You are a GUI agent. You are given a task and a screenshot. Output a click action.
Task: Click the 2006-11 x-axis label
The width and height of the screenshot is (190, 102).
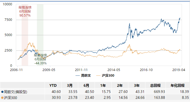[16, 70]
